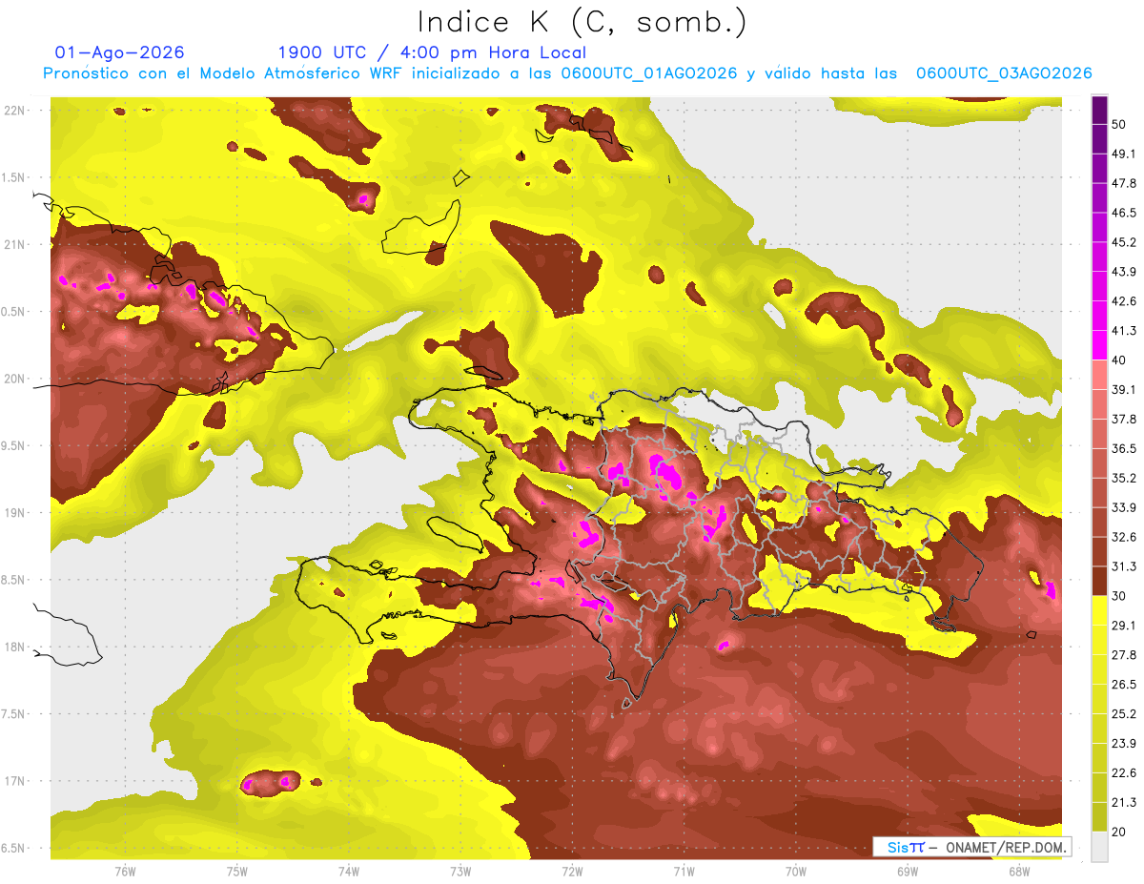Viewport: 1144px width, 884px height.
Task: Click legend value "33.9"
Action: tap(1123, 507)
